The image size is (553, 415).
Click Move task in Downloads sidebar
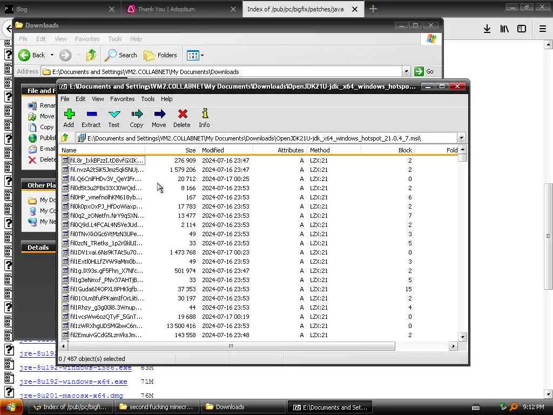[42, 116]
